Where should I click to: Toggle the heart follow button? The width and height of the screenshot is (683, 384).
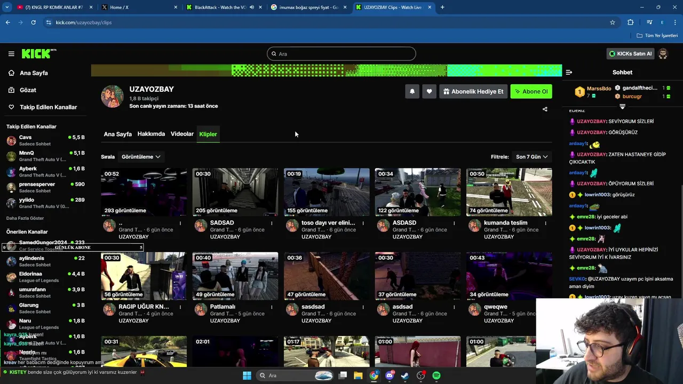coord(429,91)
